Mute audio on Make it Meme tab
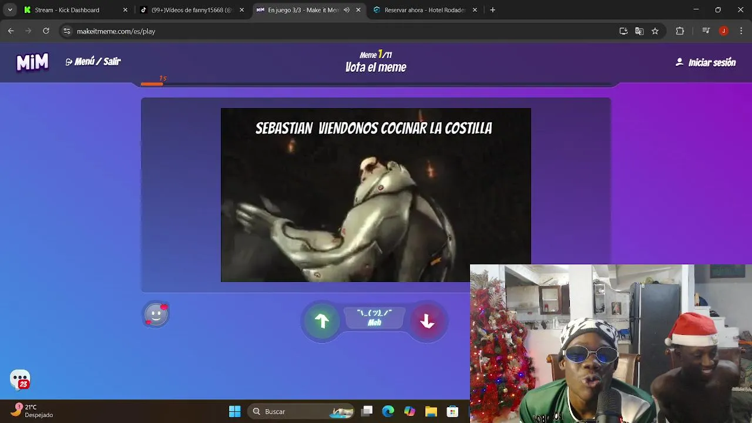Viewport: 752px width, 423px height. (347, 10)
